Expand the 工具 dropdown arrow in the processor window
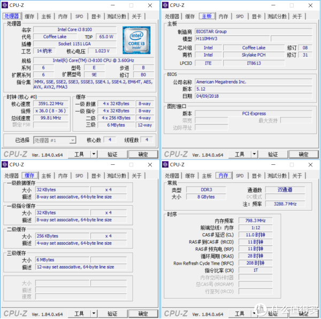 point(94,154)
